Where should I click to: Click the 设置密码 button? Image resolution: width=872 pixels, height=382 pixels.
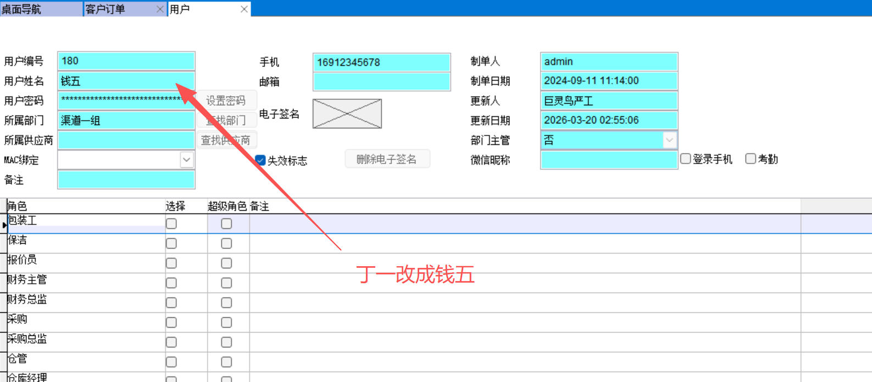(226, 101)
